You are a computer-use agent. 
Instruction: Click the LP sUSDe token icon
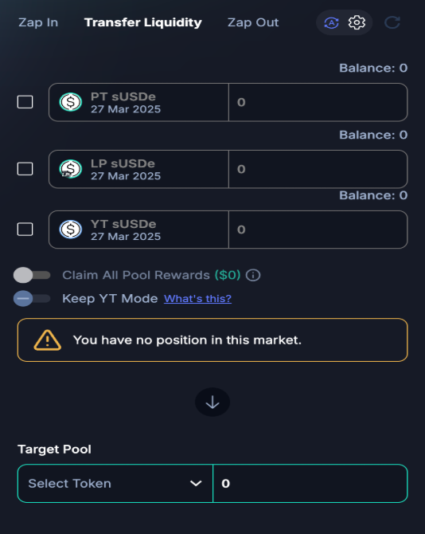click(x=70, y=169)
